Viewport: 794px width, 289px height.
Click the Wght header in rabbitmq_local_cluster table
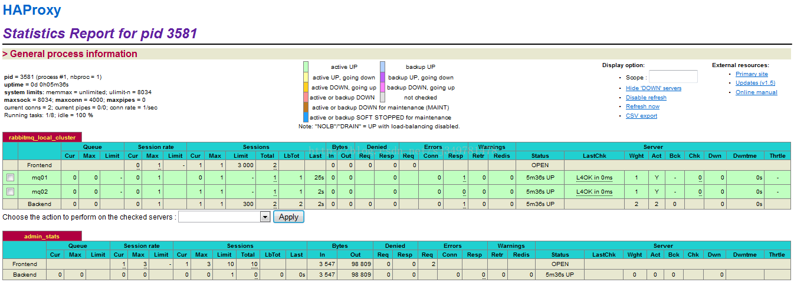coord(636,155)
